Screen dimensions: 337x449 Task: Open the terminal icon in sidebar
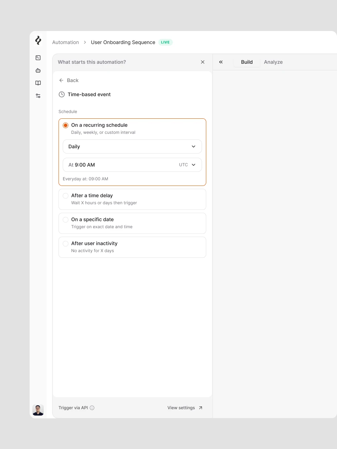(x=38, y=58)
